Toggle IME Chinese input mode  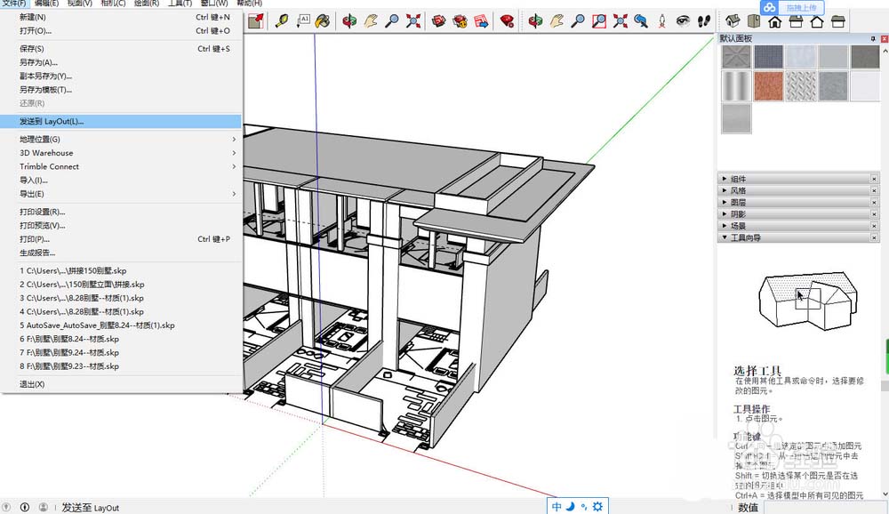pos(557,506)
